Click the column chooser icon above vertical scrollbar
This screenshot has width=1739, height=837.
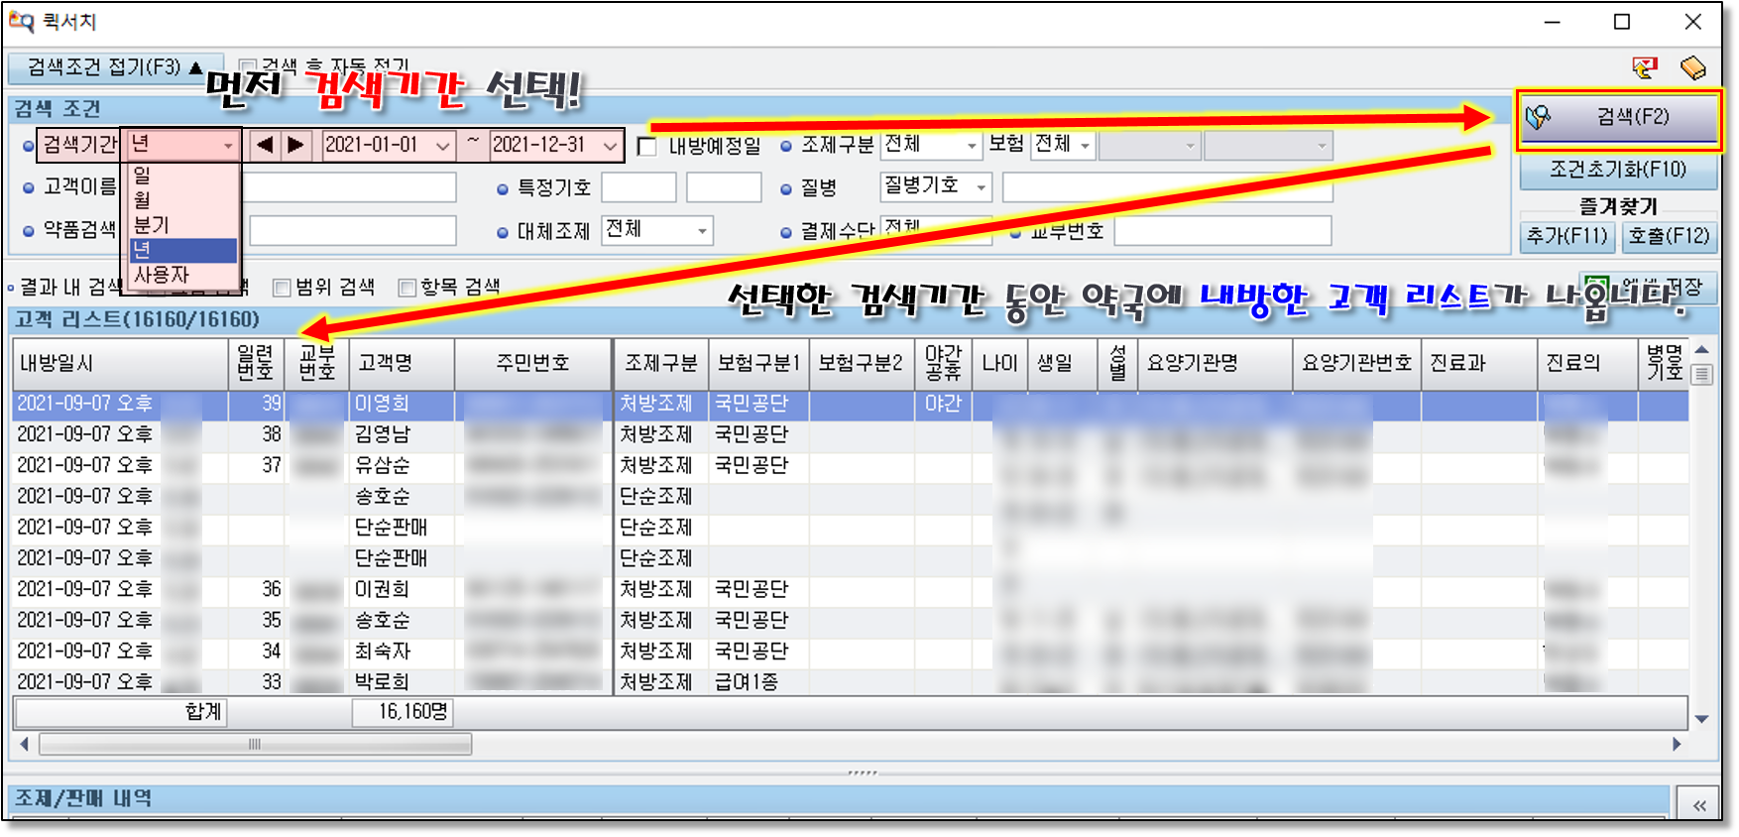click(x=1702, y=374)
